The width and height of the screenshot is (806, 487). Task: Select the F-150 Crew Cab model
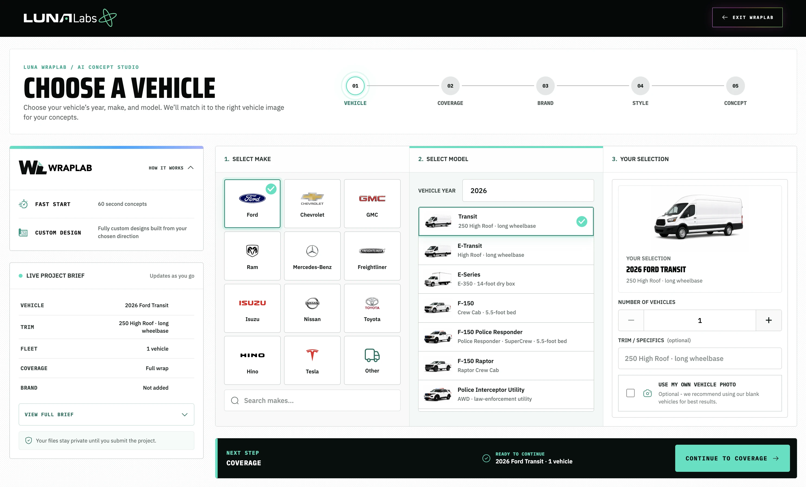point(506,308)
